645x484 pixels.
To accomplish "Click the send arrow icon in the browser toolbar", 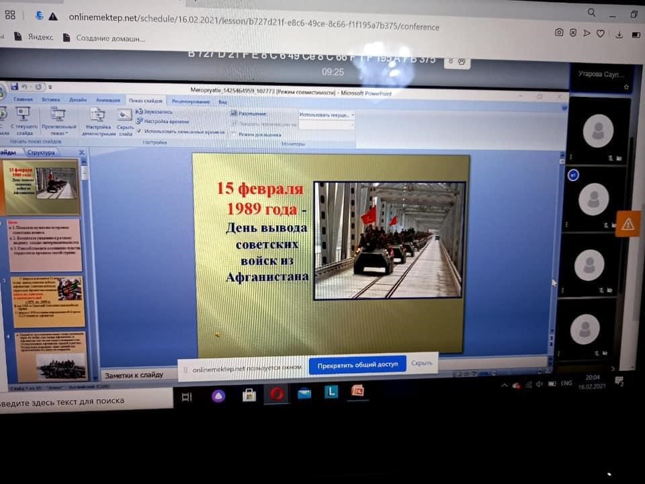I will click(x=587, y=33).
